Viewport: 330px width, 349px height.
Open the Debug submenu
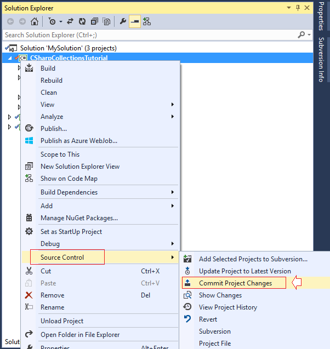[101, 244]
